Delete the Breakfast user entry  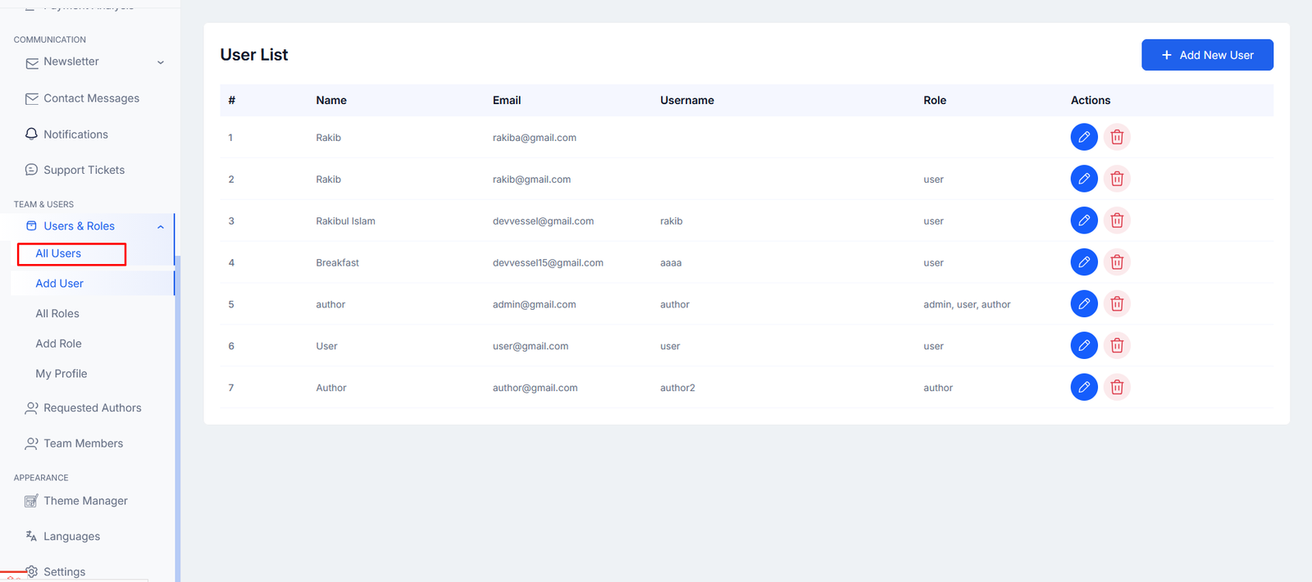[x=1117, y=262]
